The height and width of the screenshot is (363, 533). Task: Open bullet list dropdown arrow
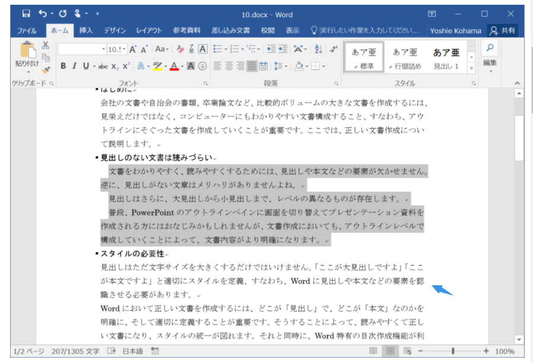point(226,50)
